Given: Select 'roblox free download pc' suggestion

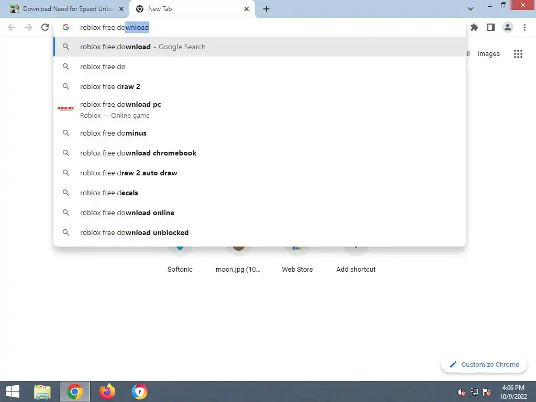Looking at the screenshot, I should pos(260,110).
